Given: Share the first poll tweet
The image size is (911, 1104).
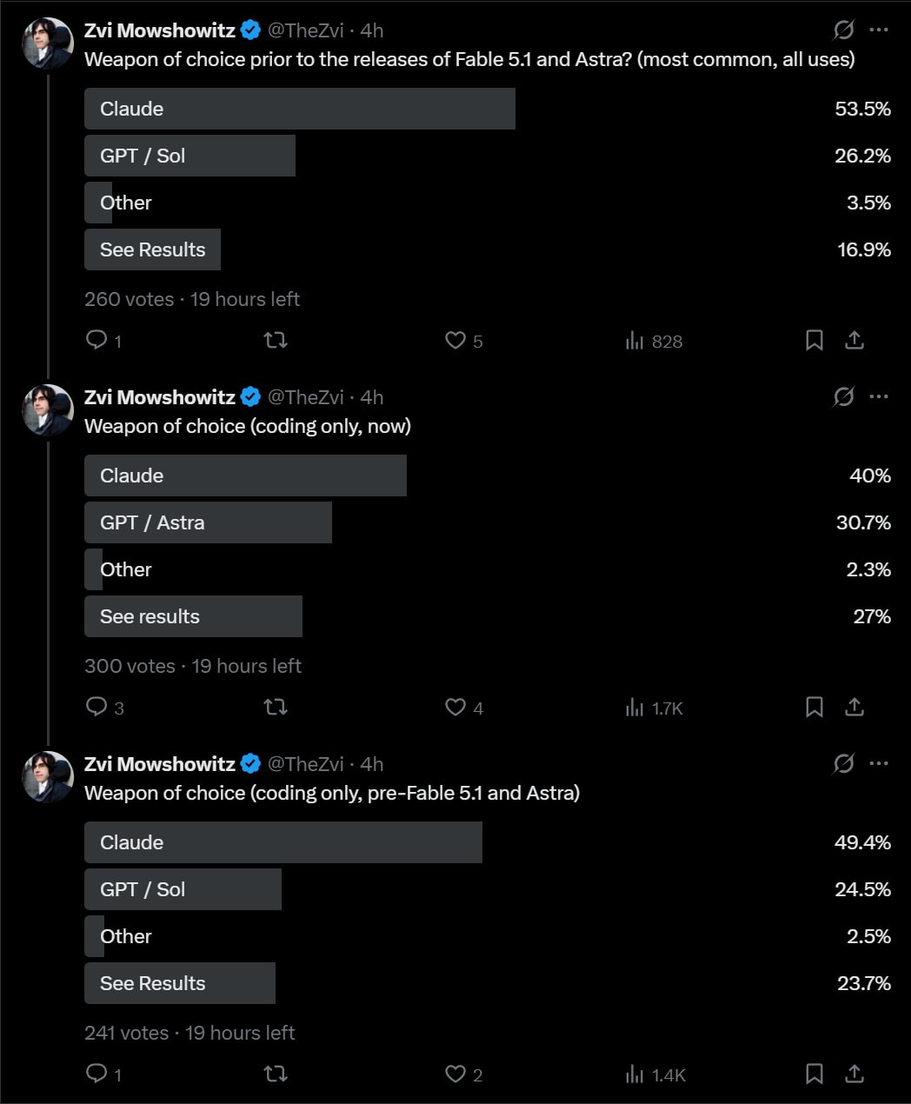Looking at the screenshot, I should click(x=854, y=340).
